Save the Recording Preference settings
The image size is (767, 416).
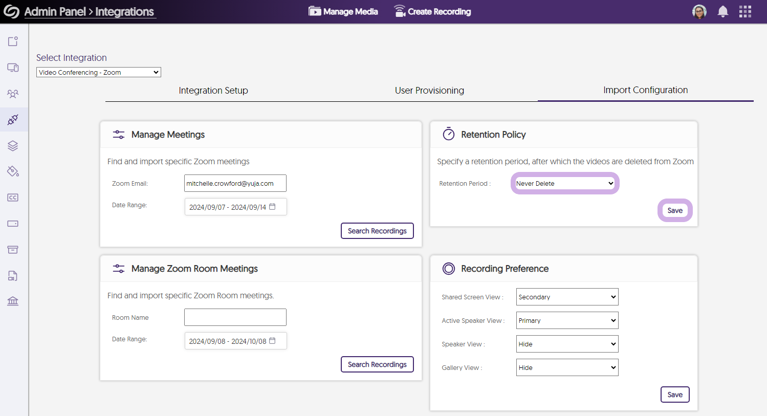[675, 395]
